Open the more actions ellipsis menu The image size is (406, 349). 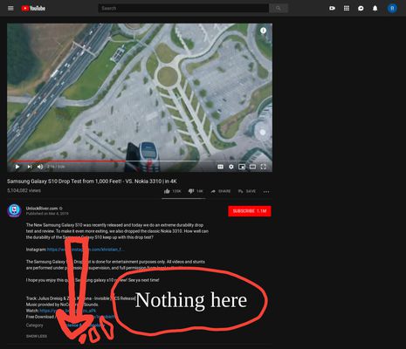[266, 192]
